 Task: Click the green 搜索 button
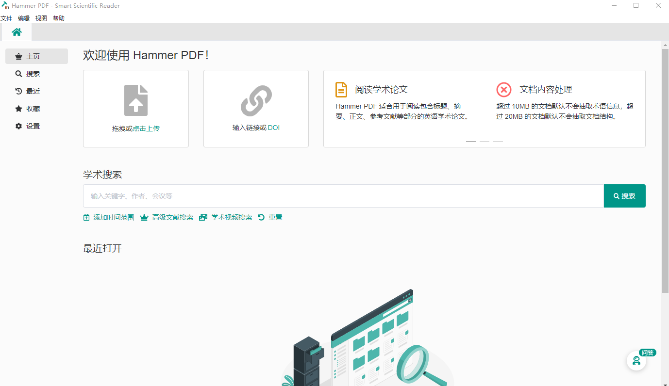click(625, 196)
